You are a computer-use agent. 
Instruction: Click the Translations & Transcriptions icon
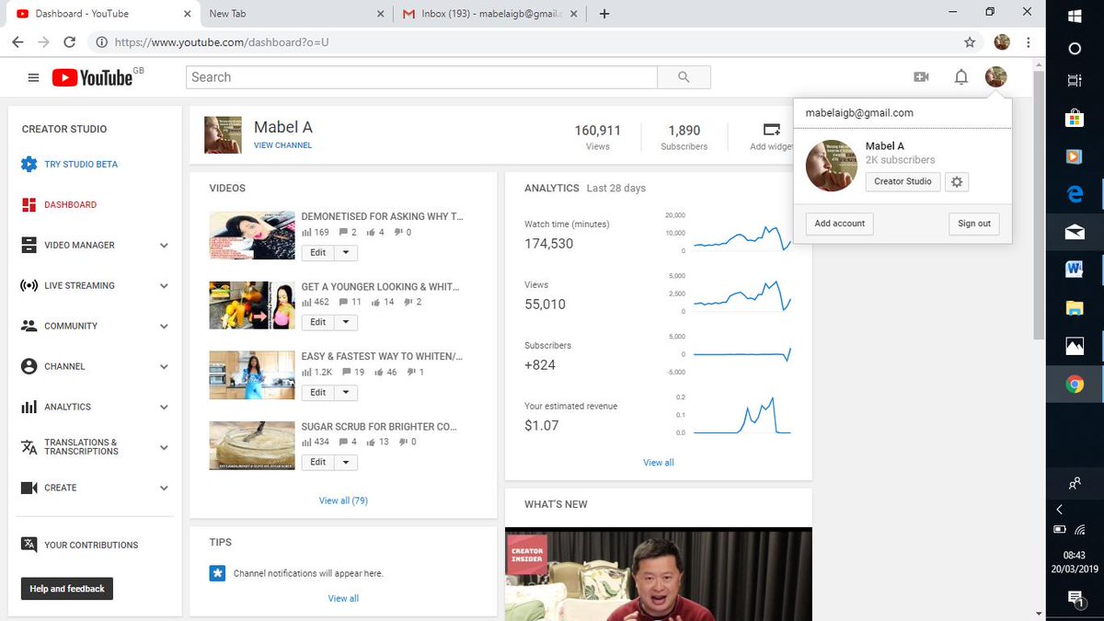pos(29,447)
